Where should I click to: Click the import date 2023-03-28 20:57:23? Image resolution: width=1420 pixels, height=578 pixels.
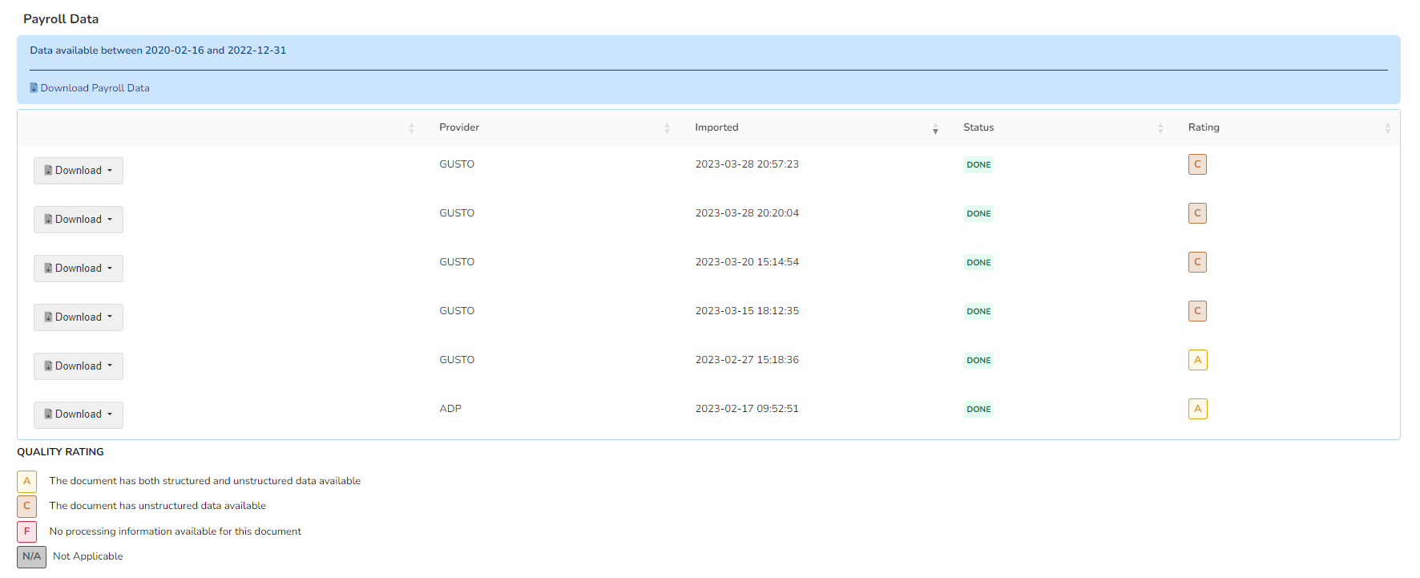[x=747, y=164]
